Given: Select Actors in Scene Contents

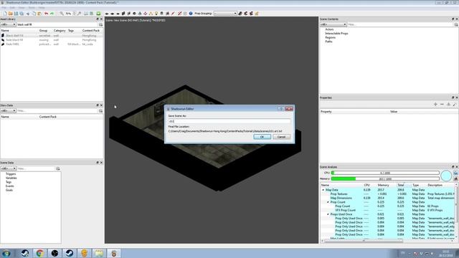Looking at the screenshot, I should coord(329,29).
